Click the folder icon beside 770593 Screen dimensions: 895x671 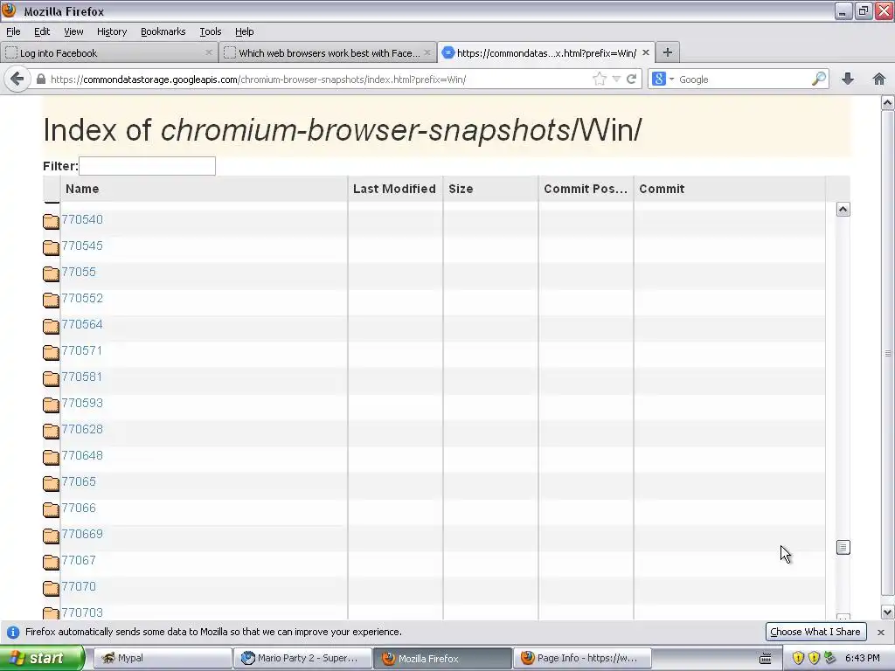point(51,405)
